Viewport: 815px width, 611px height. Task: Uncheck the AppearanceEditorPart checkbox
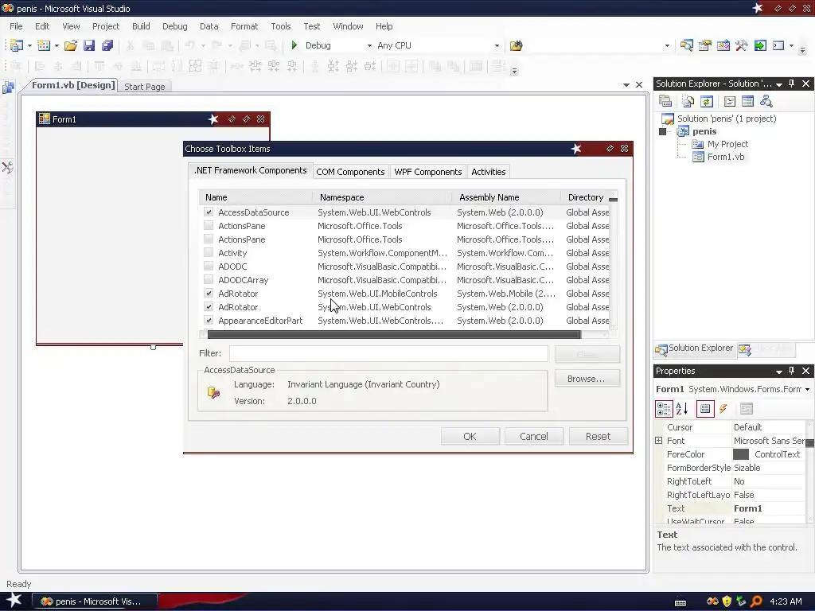(x=209, y=320)
